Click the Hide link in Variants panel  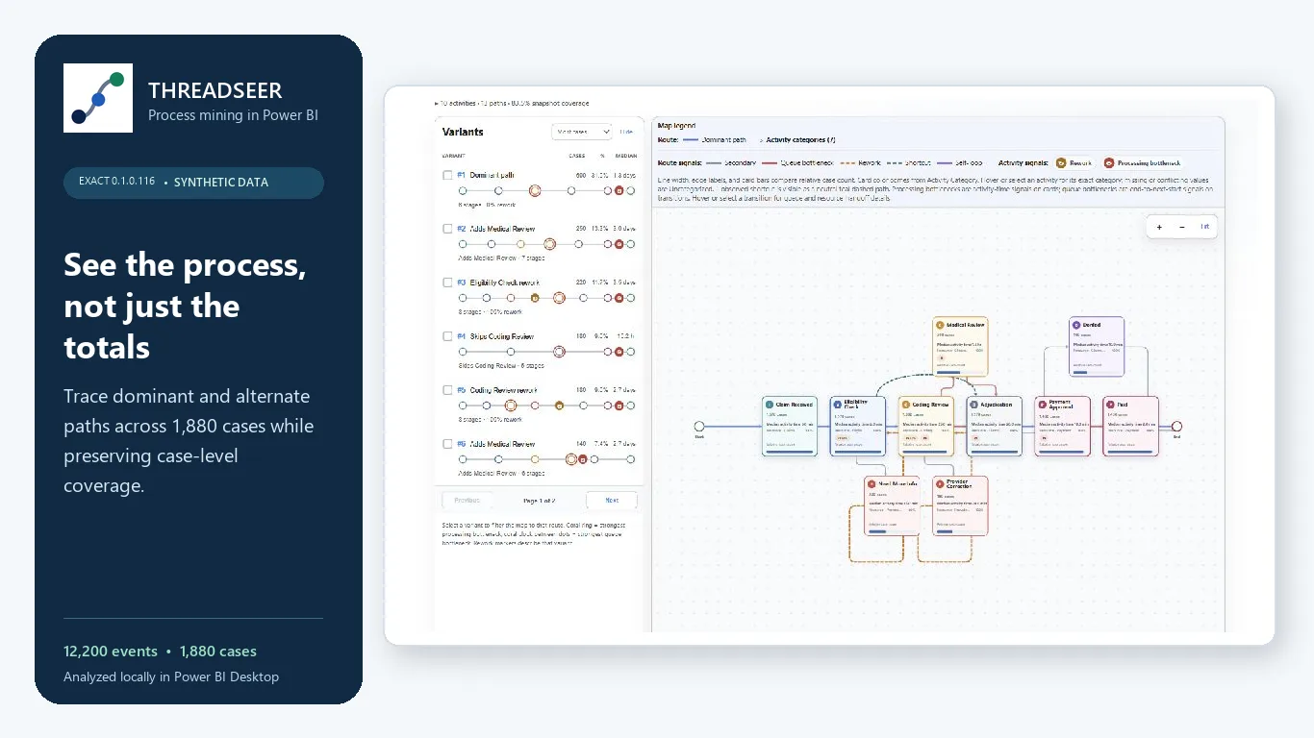point(627,132)
